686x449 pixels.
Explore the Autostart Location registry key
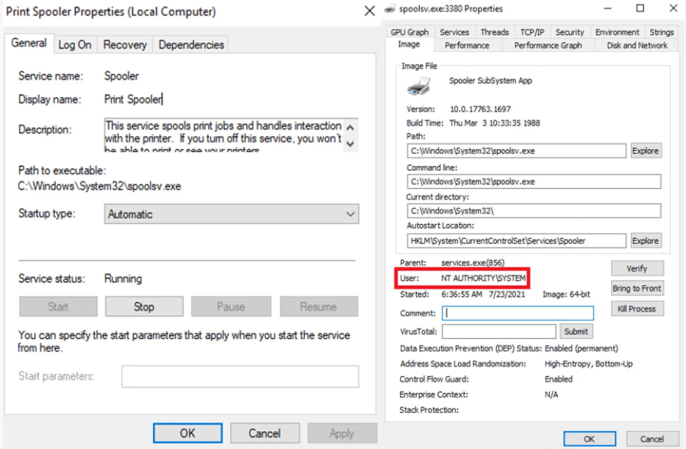pyautogui.click(x=646, y=240)
